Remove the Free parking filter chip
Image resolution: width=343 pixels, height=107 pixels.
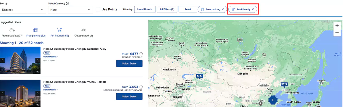pos(223,9)
